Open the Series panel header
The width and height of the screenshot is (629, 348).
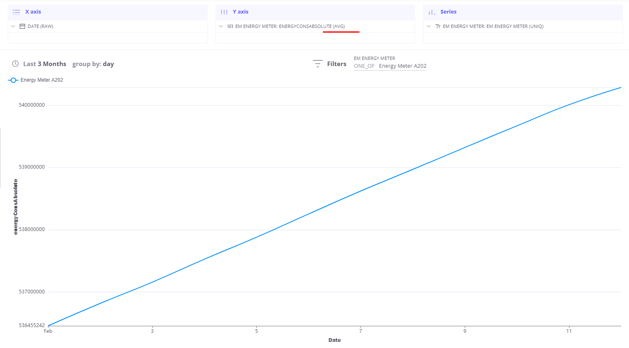(448, 12)
